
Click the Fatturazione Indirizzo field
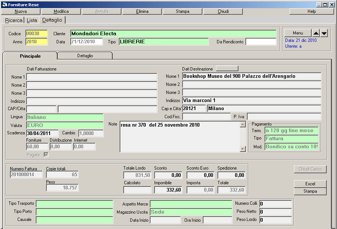92,101
